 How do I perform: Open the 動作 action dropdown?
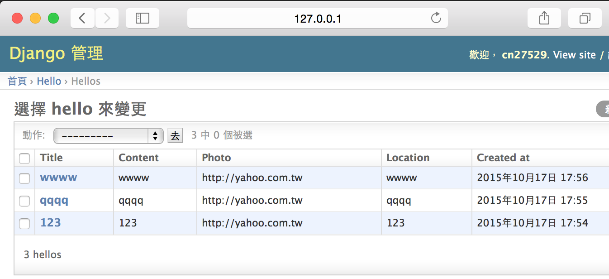108,135
